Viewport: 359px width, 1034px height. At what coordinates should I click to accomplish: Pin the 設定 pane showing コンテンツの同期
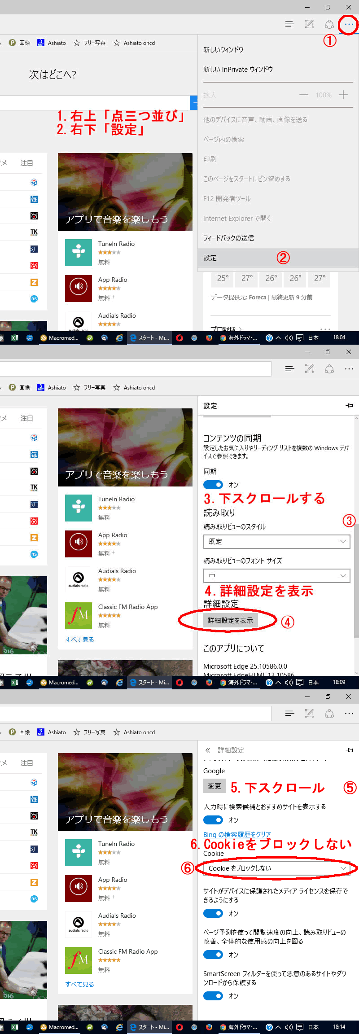349,405
